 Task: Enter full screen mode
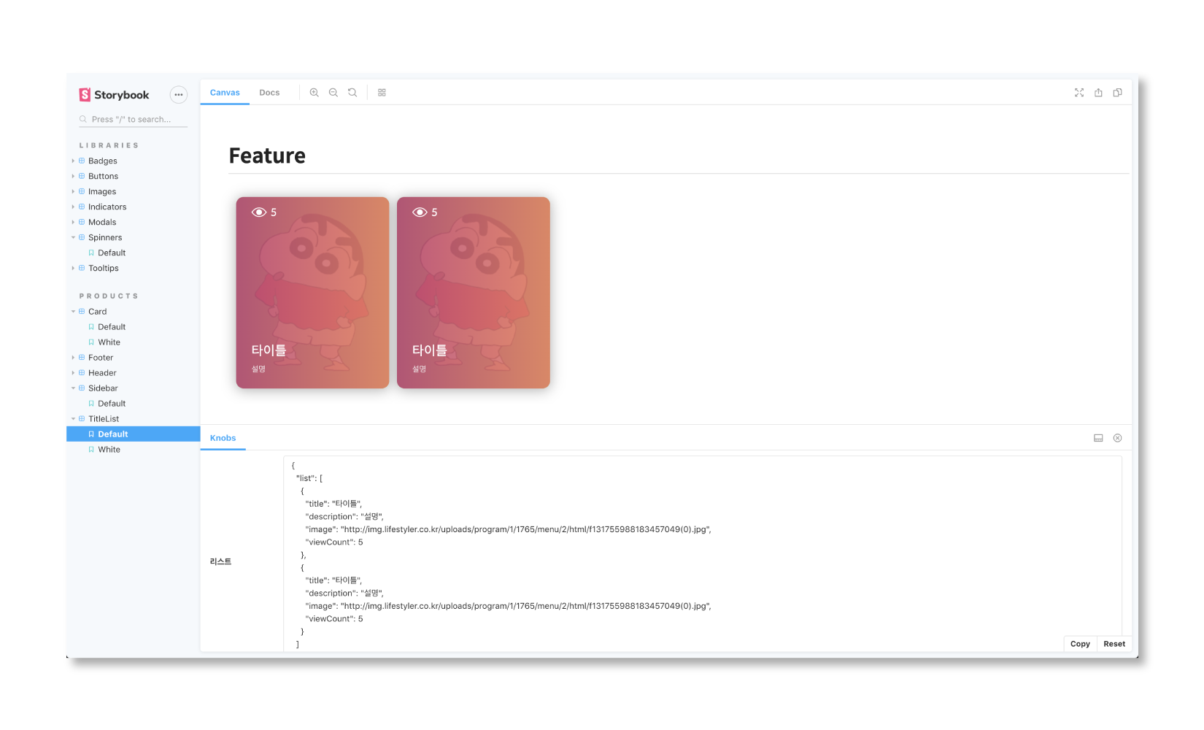[1079, 93]
